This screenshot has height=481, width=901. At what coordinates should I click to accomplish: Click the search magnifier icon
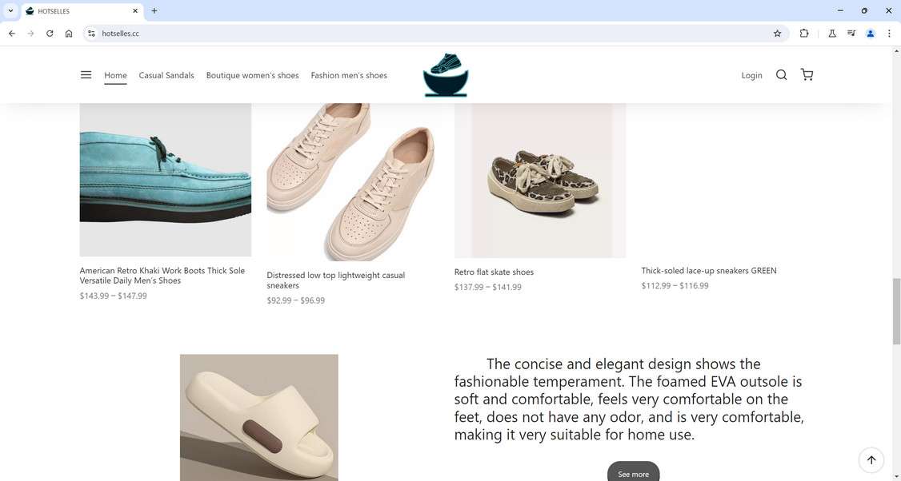(x=781, y=75)
